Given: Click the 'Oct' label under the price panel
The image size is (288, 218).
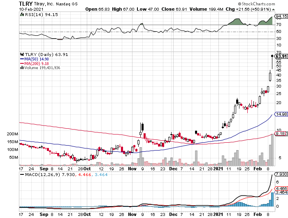Looking at the screenshot, I should pyautogui.click(x=87, y=169).
